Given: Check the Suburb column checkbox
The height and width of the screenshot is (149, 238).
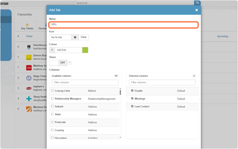Looking at the screenshot, I should [52, 106].
